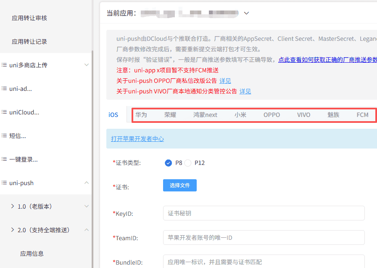This screenshot has height=268, width=377.
Task: Expand the 1.0(老版本) submenu
Action: pos(87,207)
